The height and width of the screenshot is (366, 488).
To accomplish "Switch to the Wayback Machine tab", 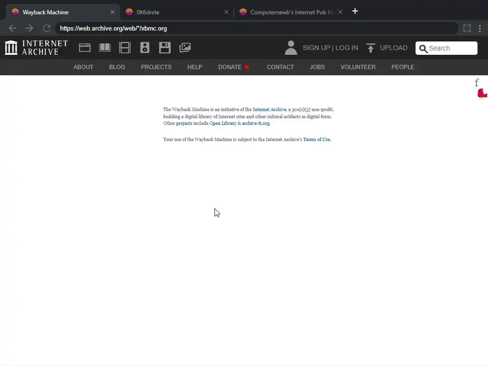I will click(x=62, y=12).
